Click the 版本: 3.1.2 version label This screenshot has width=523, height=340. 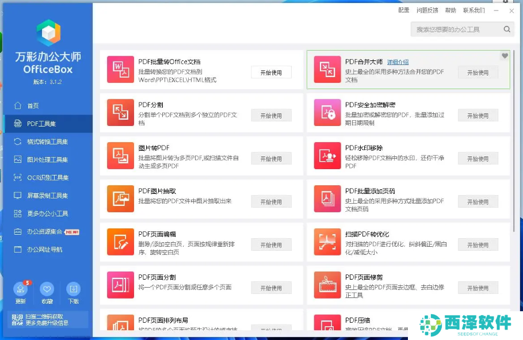[x=48, y=82]
